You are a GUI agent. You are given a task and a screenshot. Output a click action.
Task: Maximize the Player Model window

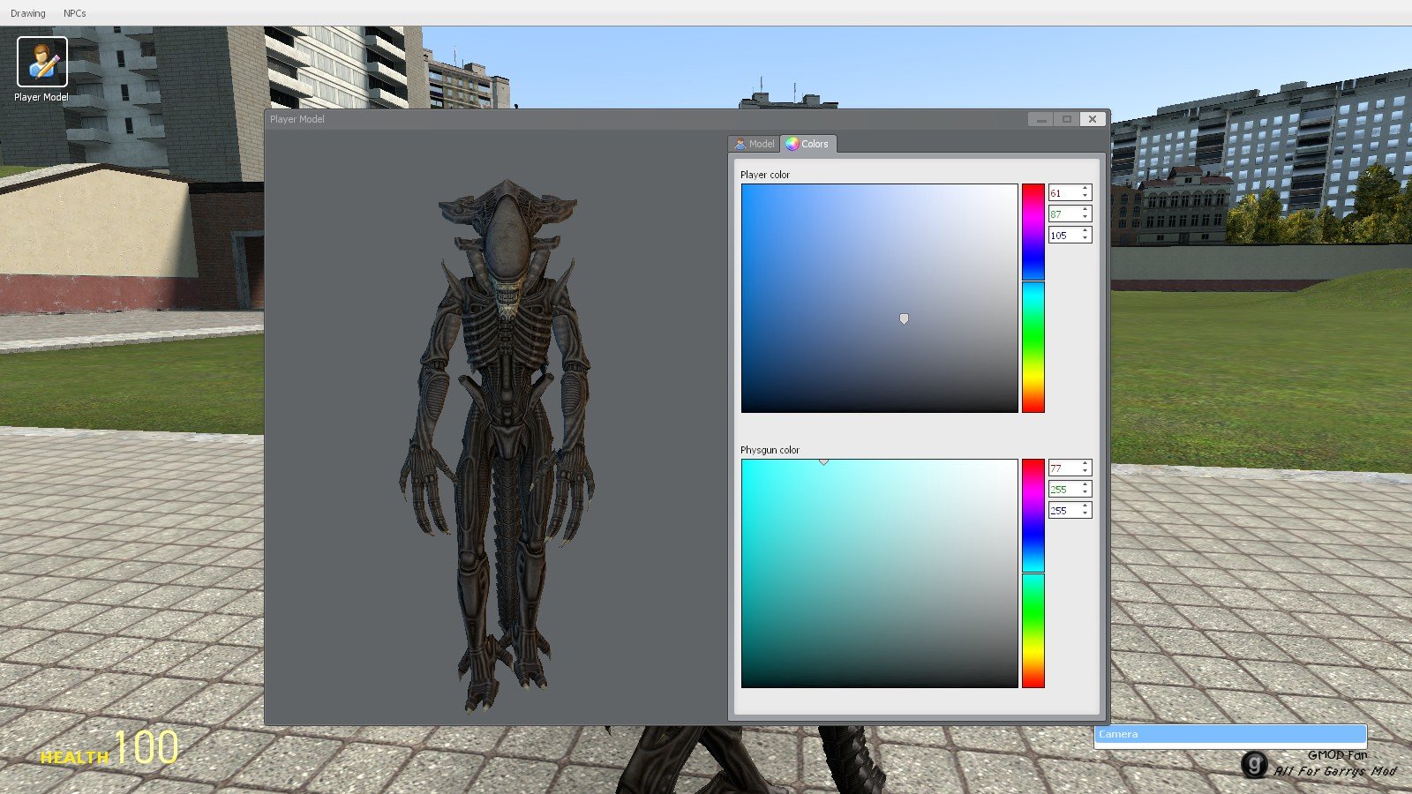(1067, 119)
